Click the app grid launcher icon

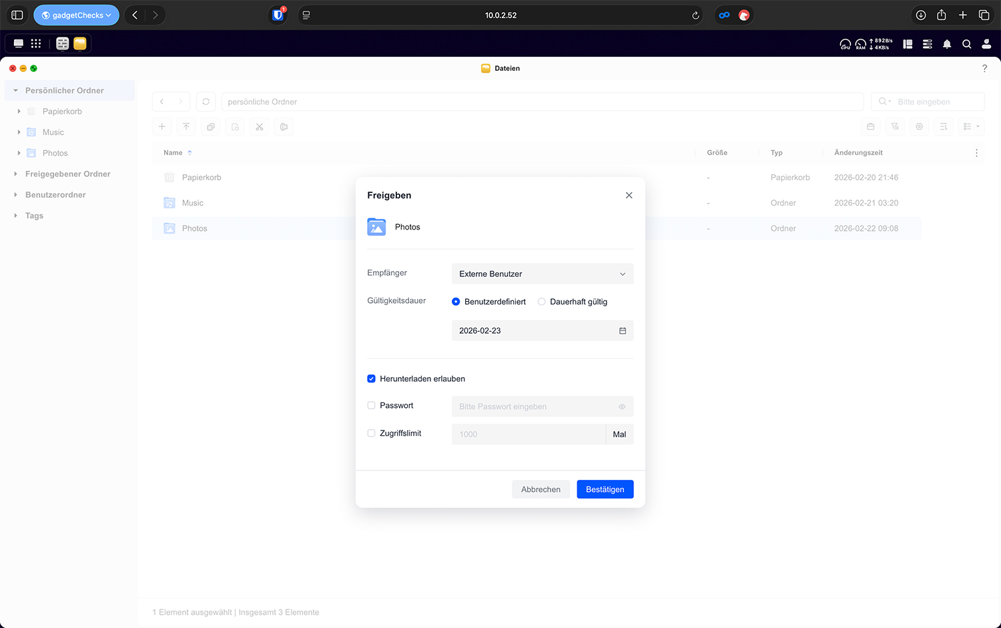(x=36, y=43)
